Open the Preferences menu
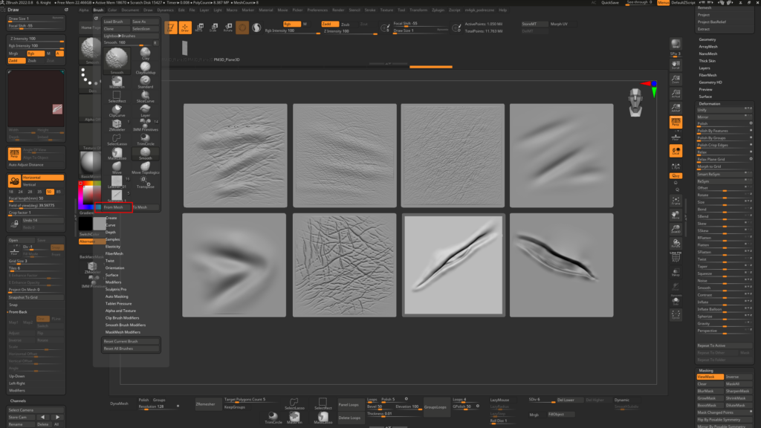 coord(317,10)
